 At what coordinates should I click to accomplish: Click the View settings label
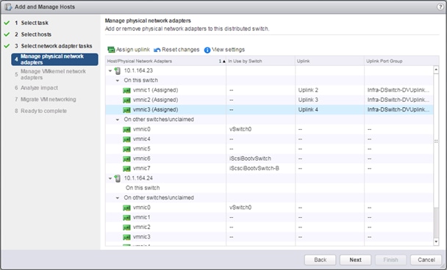(228, 49)
